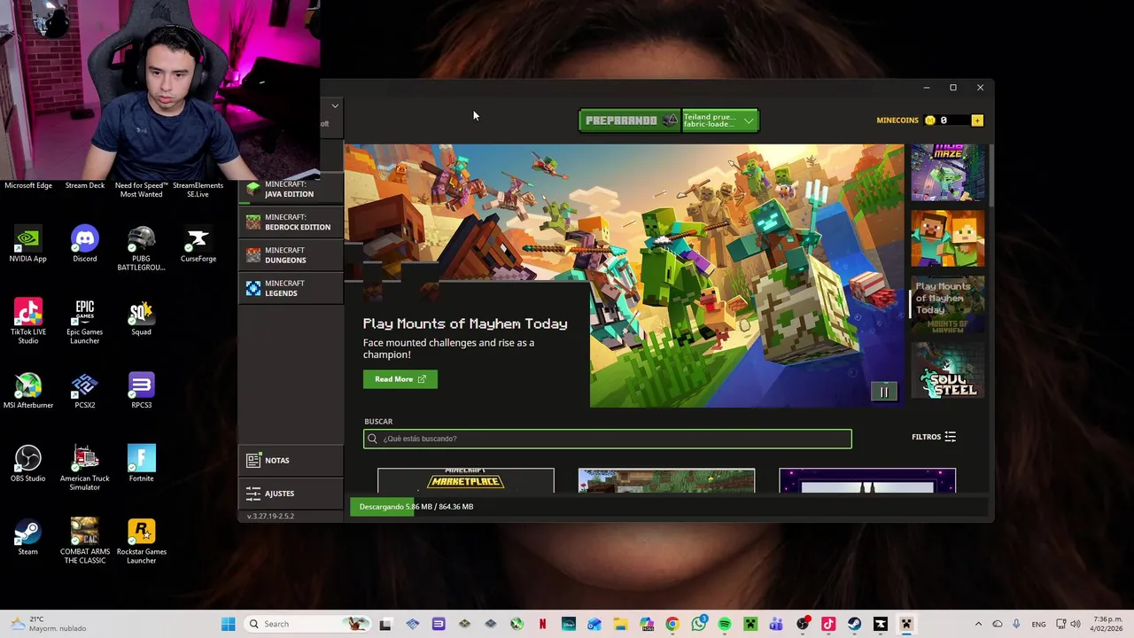This screenshot has height=638, width=1134.
Task: Select American Truck Simulator desktop icon
Action: 85,469
